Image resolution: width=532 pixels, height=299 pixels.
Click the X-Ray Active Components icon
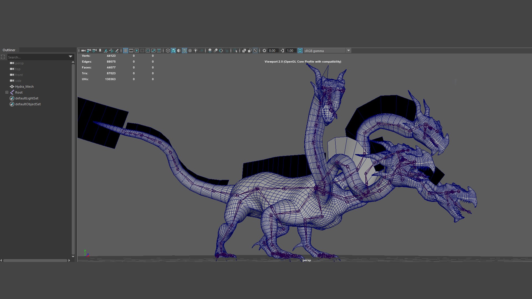(250, 51)
